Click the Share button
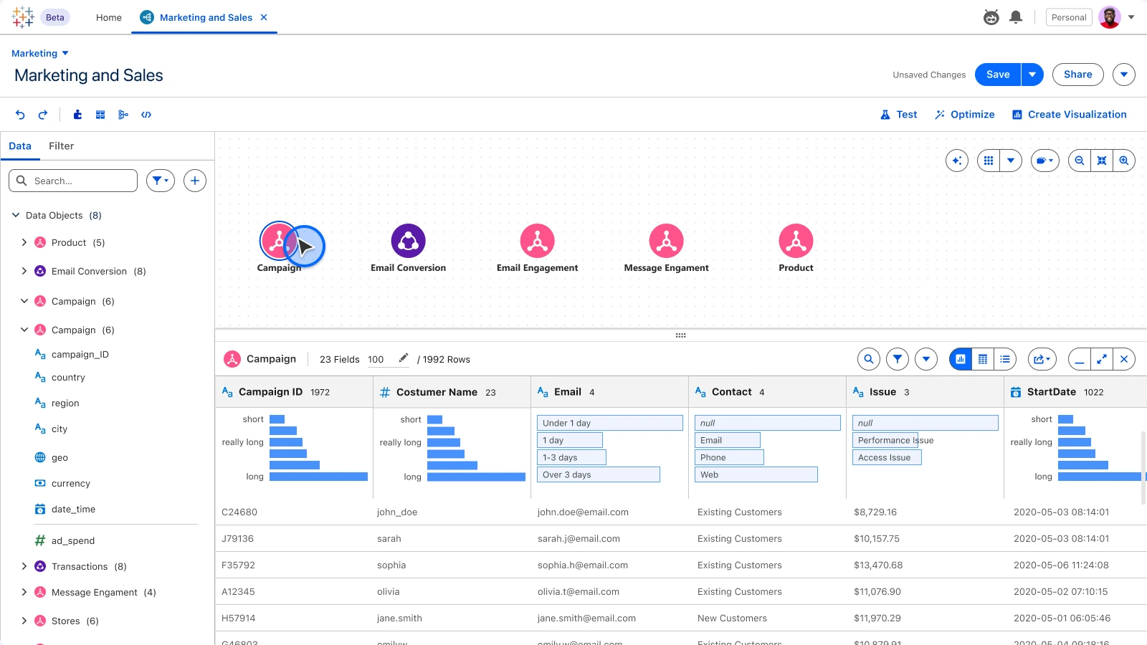Image resolution: width=1147 pixels, height=645 pixels. tap(1078, 75)
